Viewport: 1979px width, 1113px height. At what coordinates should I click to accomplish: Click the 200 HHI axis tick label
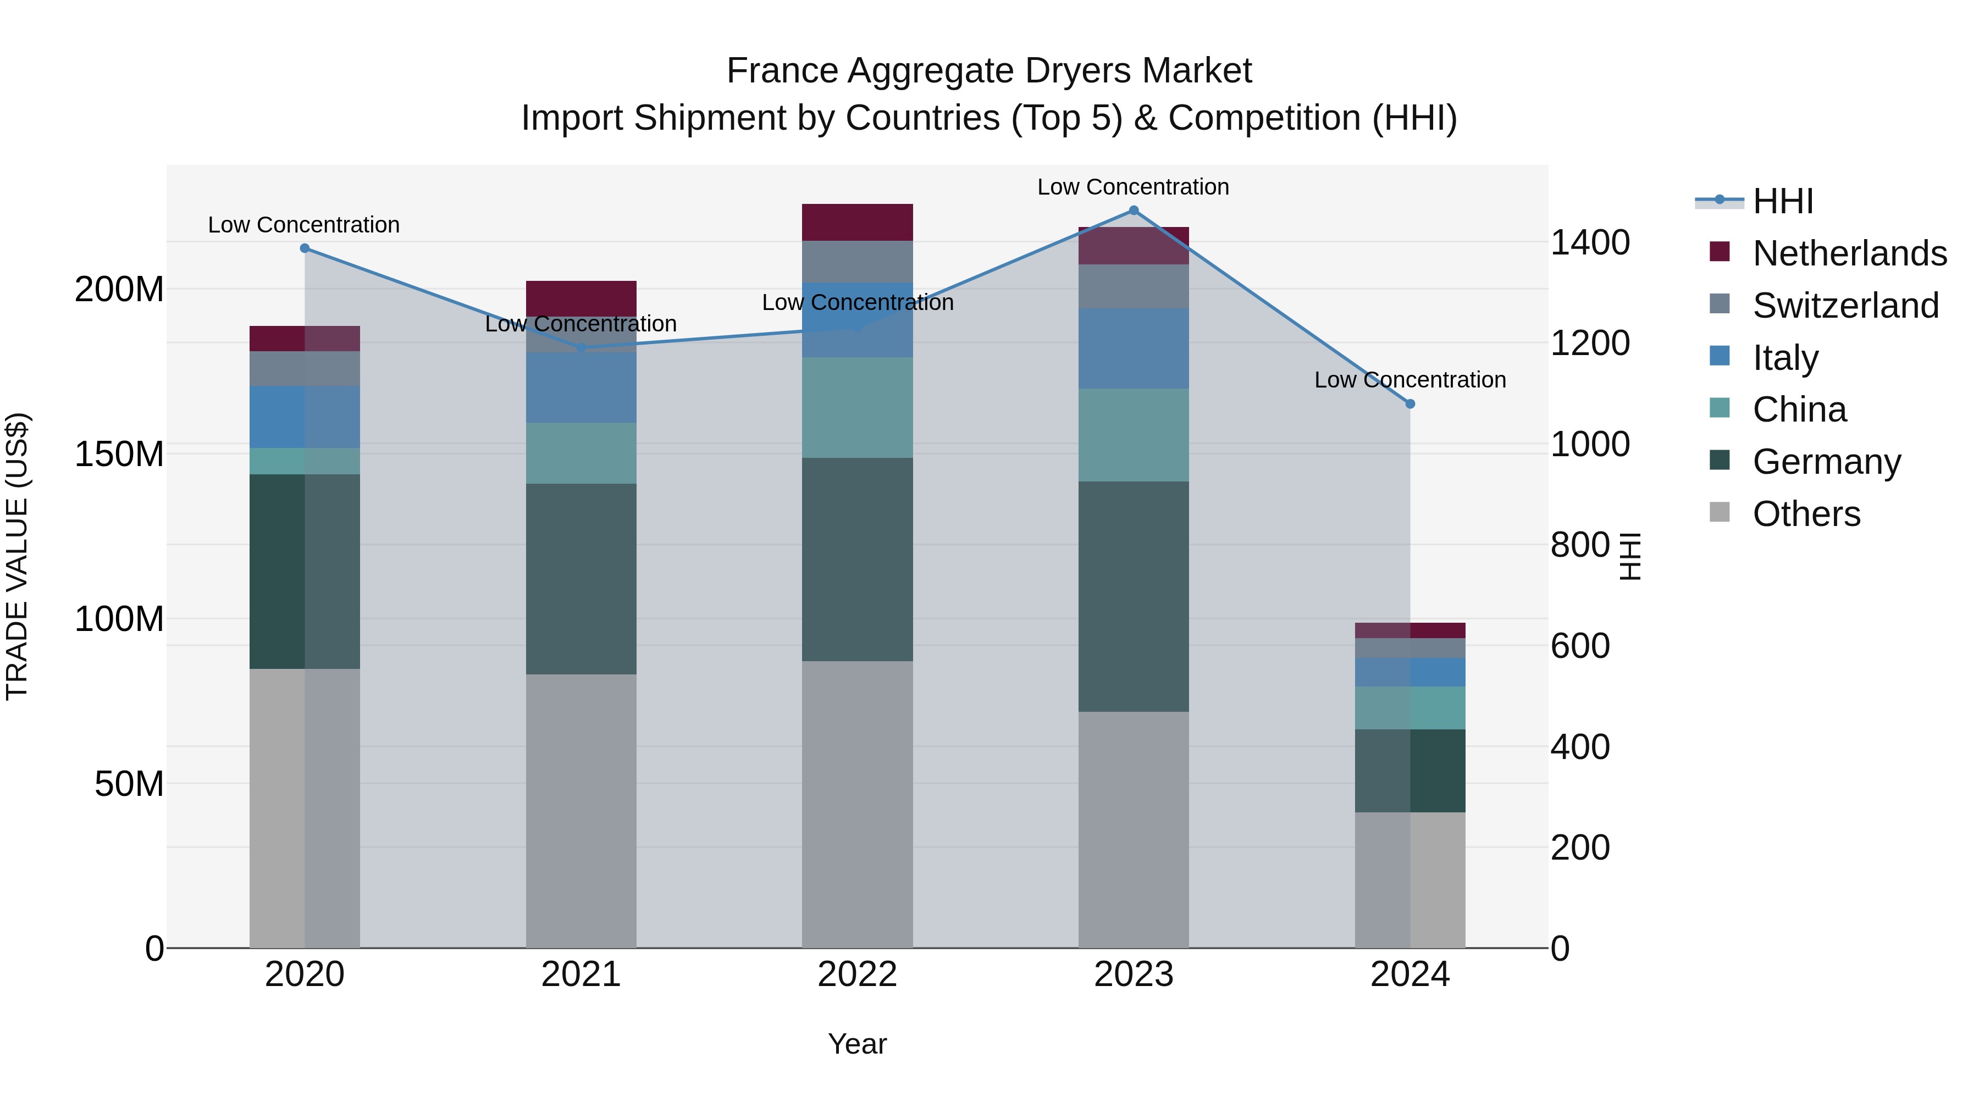(1580, 848)
